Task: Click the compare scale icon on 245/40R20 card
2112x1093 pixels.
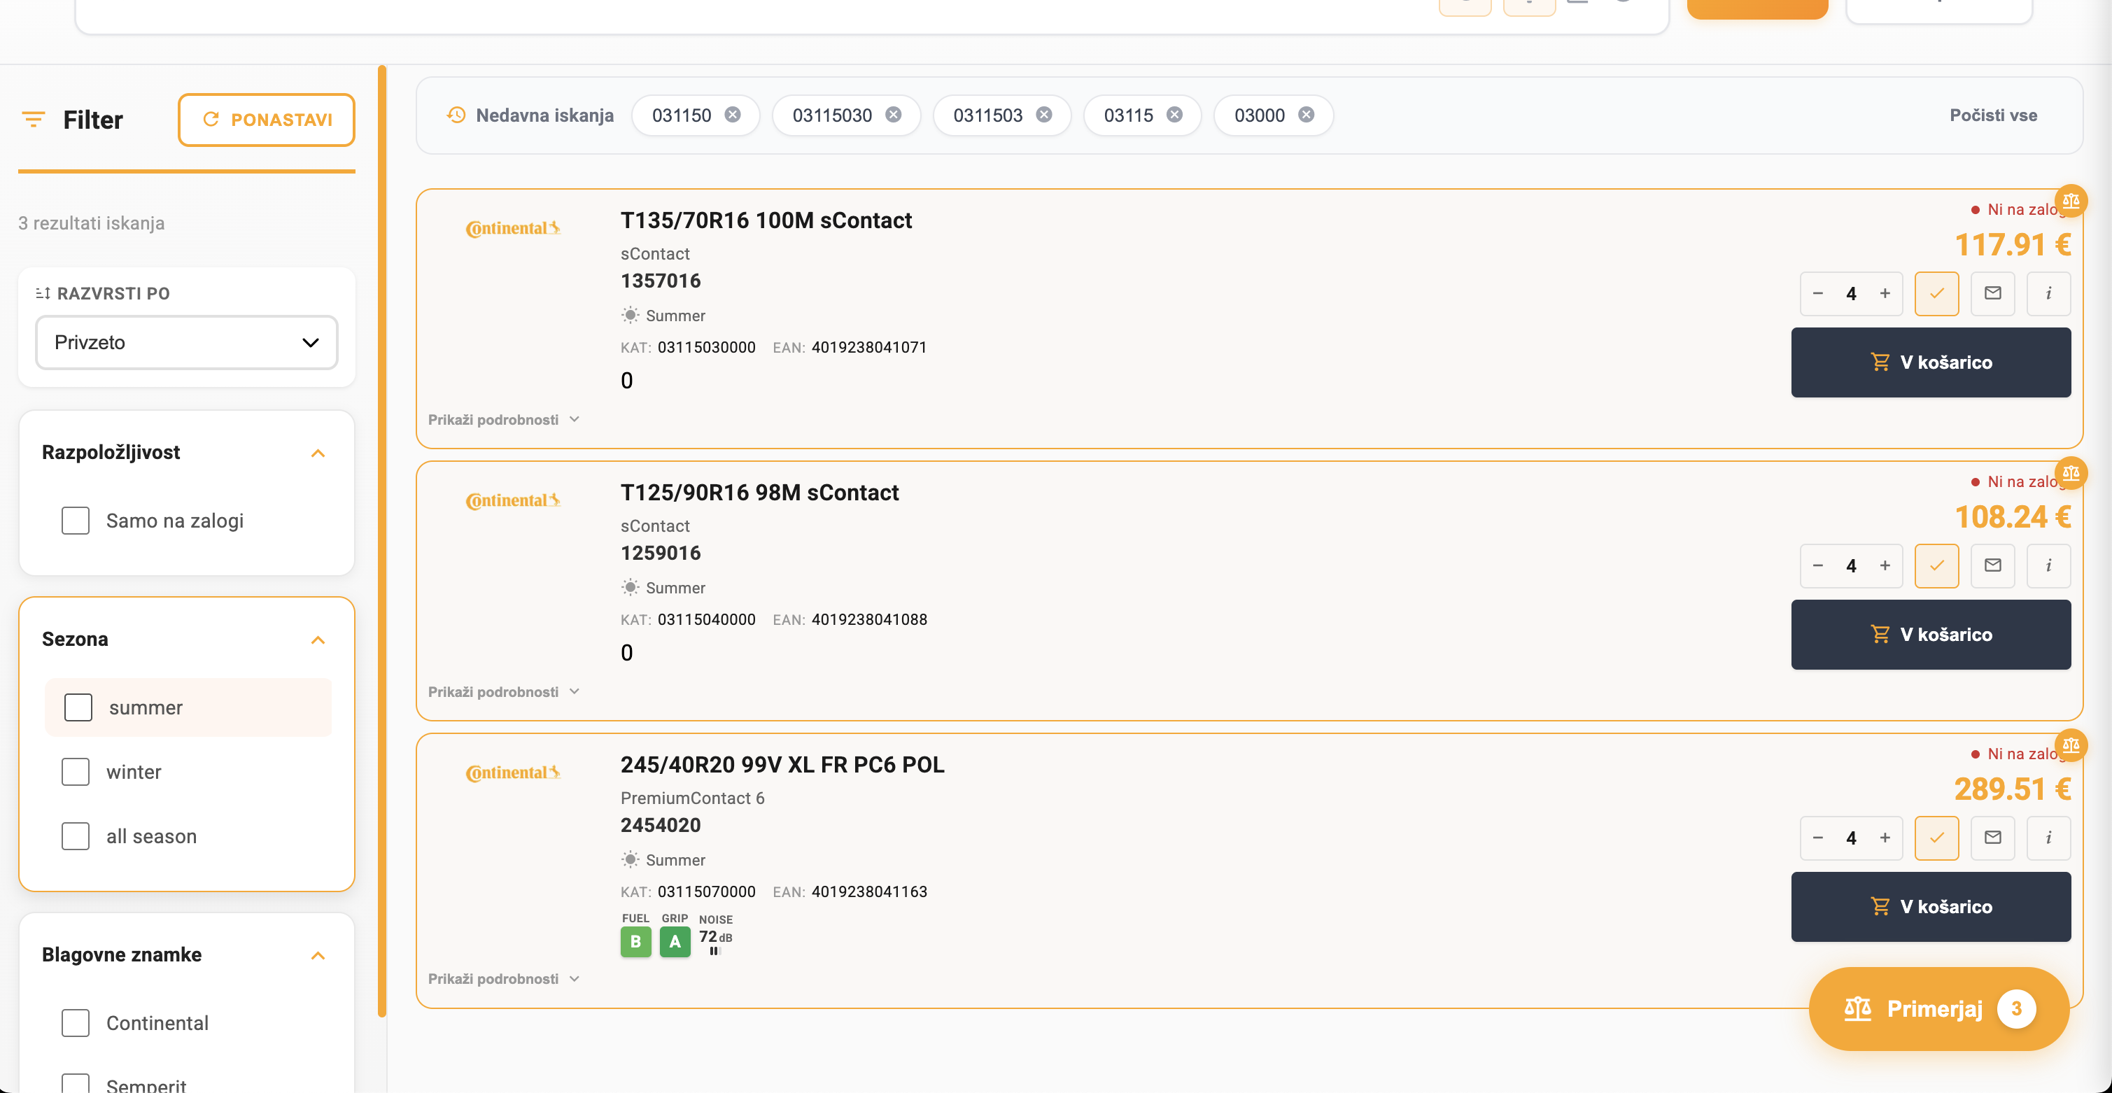Action: click(2071, 745)
